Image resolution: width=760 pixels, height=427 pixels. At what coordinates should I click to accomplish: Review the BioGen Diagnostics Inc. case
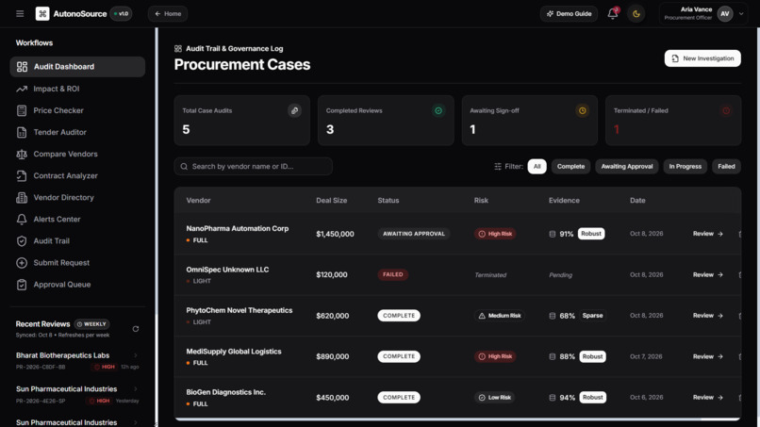[707, 398]
